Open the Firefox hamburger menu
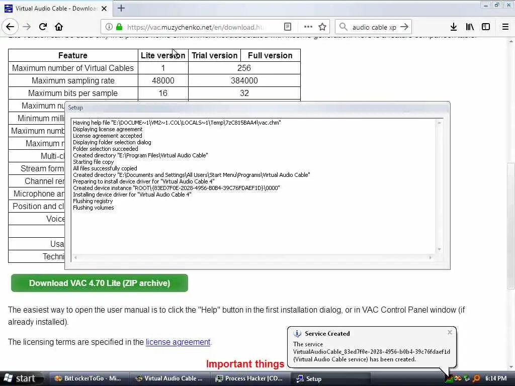Screen dimensions: 515x386 click(505, 27)
